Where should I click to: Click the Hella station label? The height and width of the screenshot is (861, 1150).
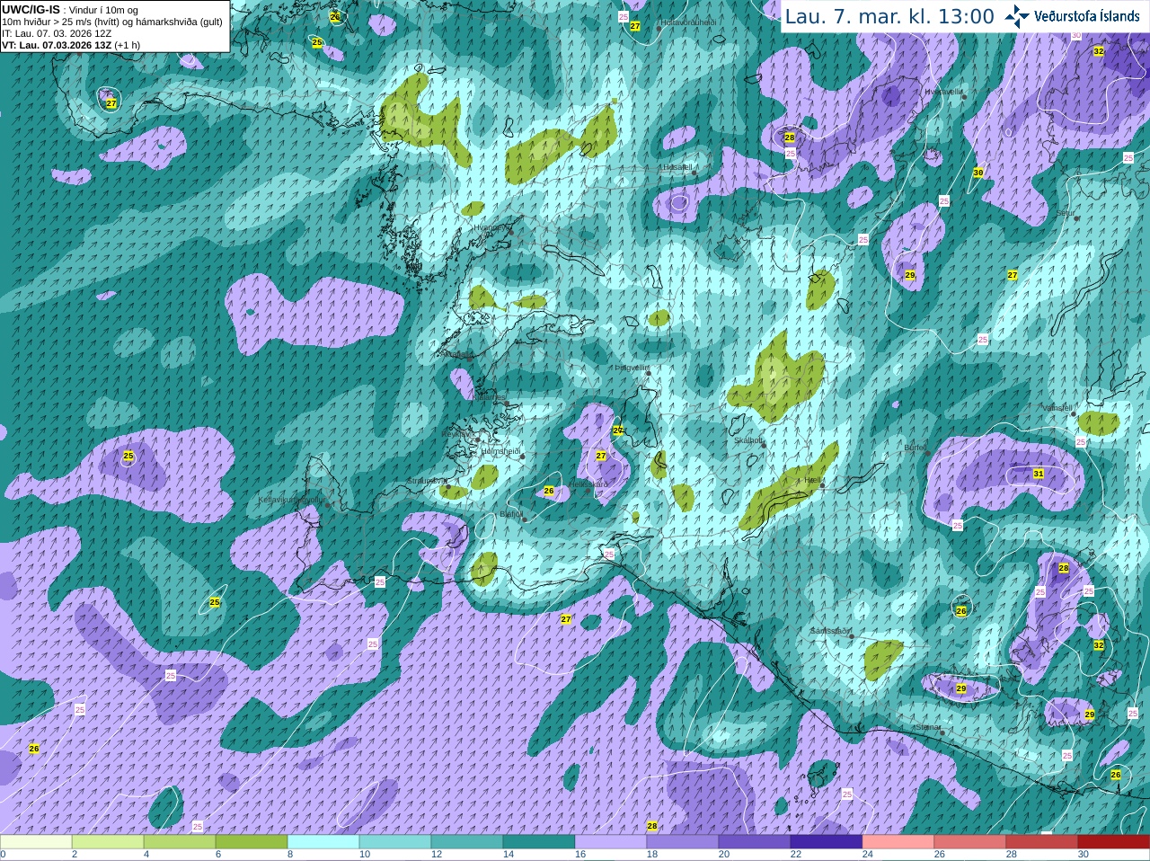click(812, 481)
